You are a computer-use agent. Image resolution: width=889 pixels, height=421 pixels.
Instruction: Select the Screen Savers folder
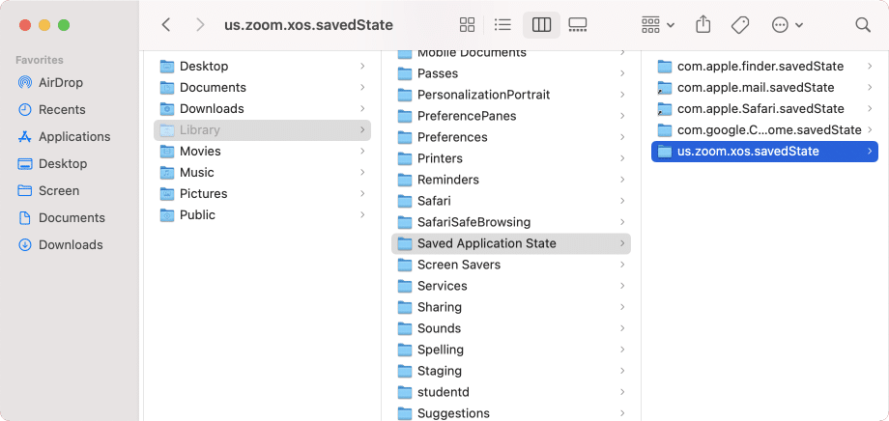click(x=511, y=265)
